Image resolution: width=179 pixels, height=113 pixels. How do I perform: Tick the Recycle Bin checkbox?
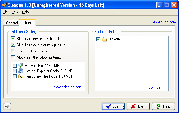pos(14,66)
